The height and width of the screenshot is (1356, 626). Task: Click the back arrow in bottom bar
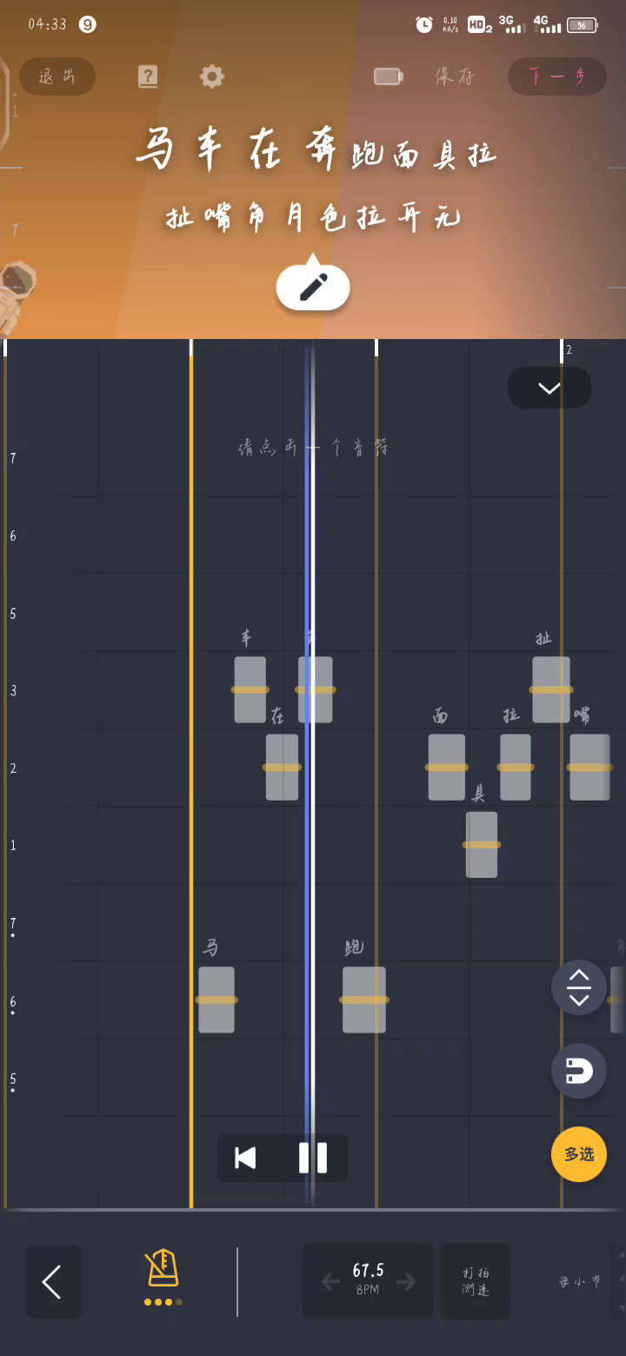click(x=54, y=1281)
